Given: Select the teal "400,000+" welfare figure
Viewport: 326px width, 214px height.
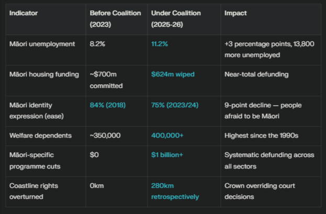Looking at the screenshot, I should (x=167, y=136).
